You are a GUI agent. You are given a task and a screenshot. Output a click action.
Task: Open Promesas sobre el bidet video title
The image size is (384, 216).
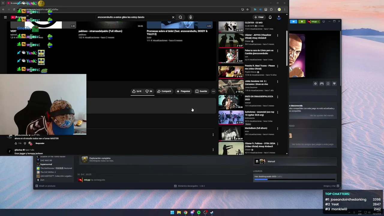[x=177, y=33]
